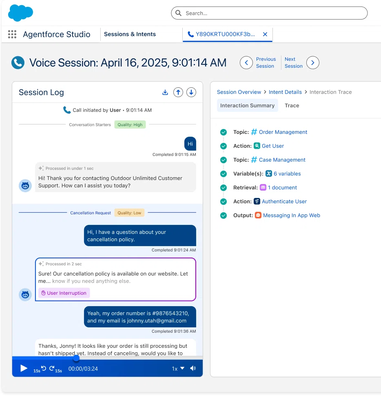Viewport: 381px width, 396px height.
Task: Click the Quality: Low badge
Action: click(129, 213)
